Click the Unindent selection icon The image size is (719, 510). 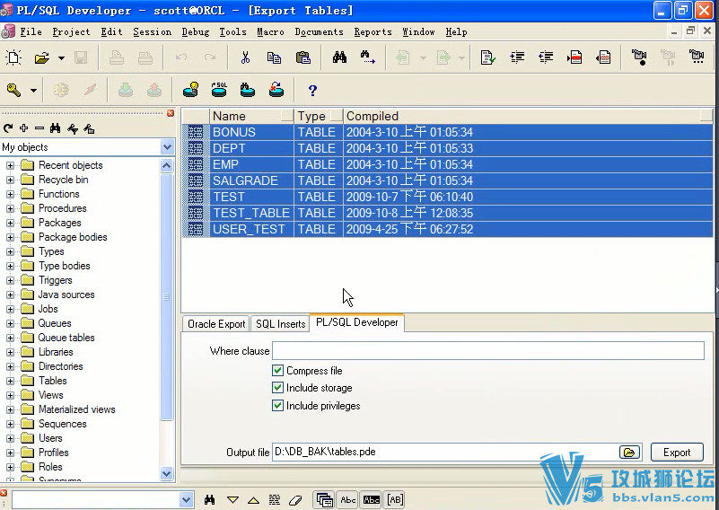546,57
